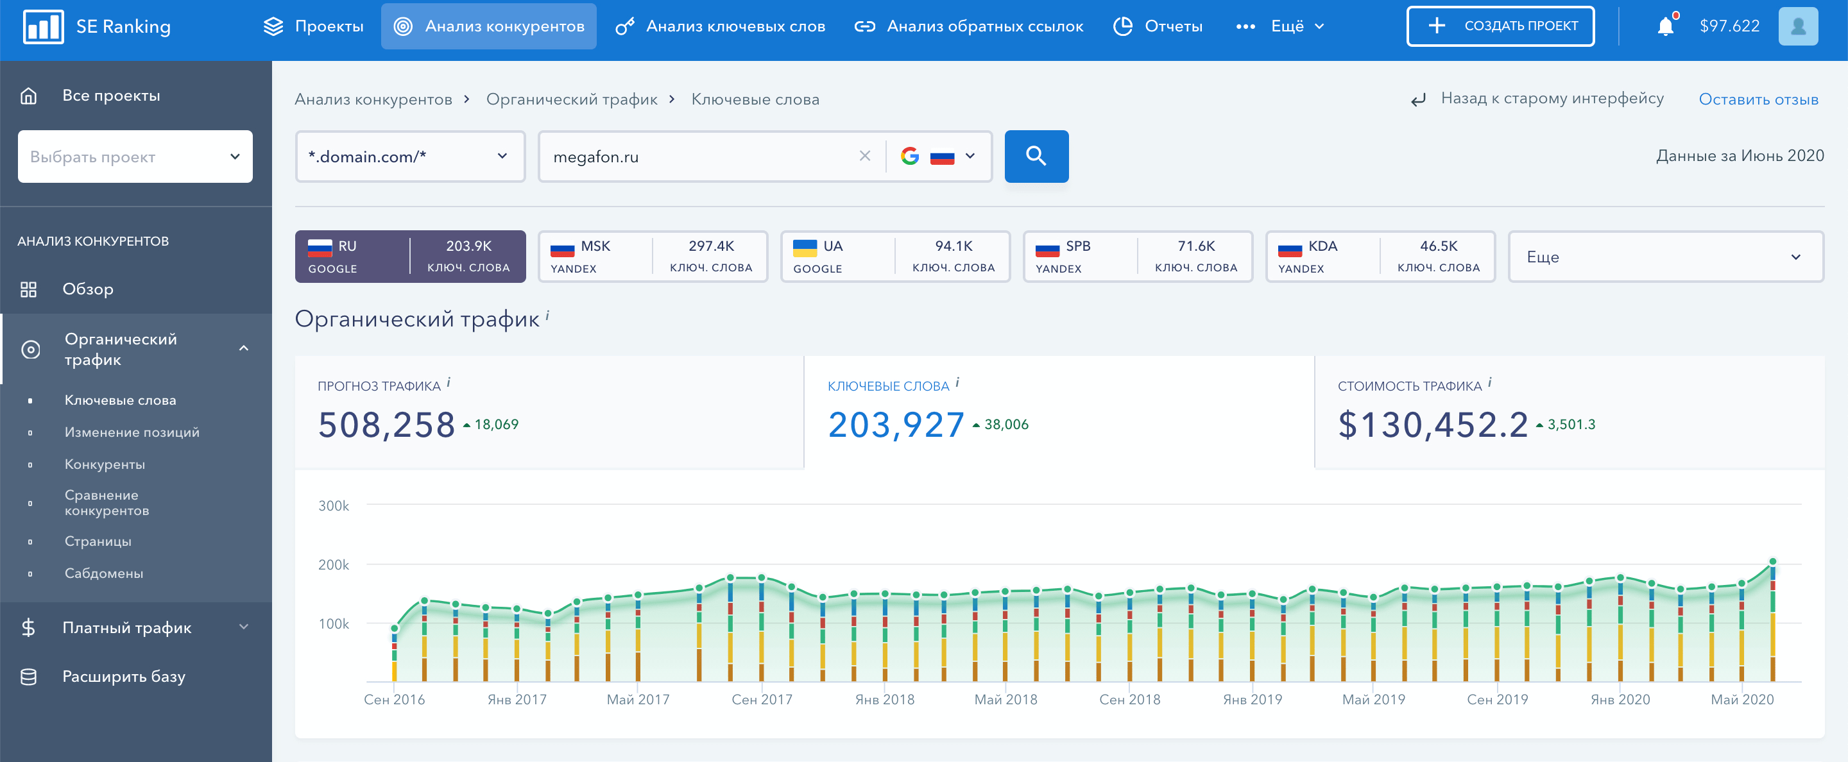Click the database icon for Расширить базу

(x=29, y=676)
